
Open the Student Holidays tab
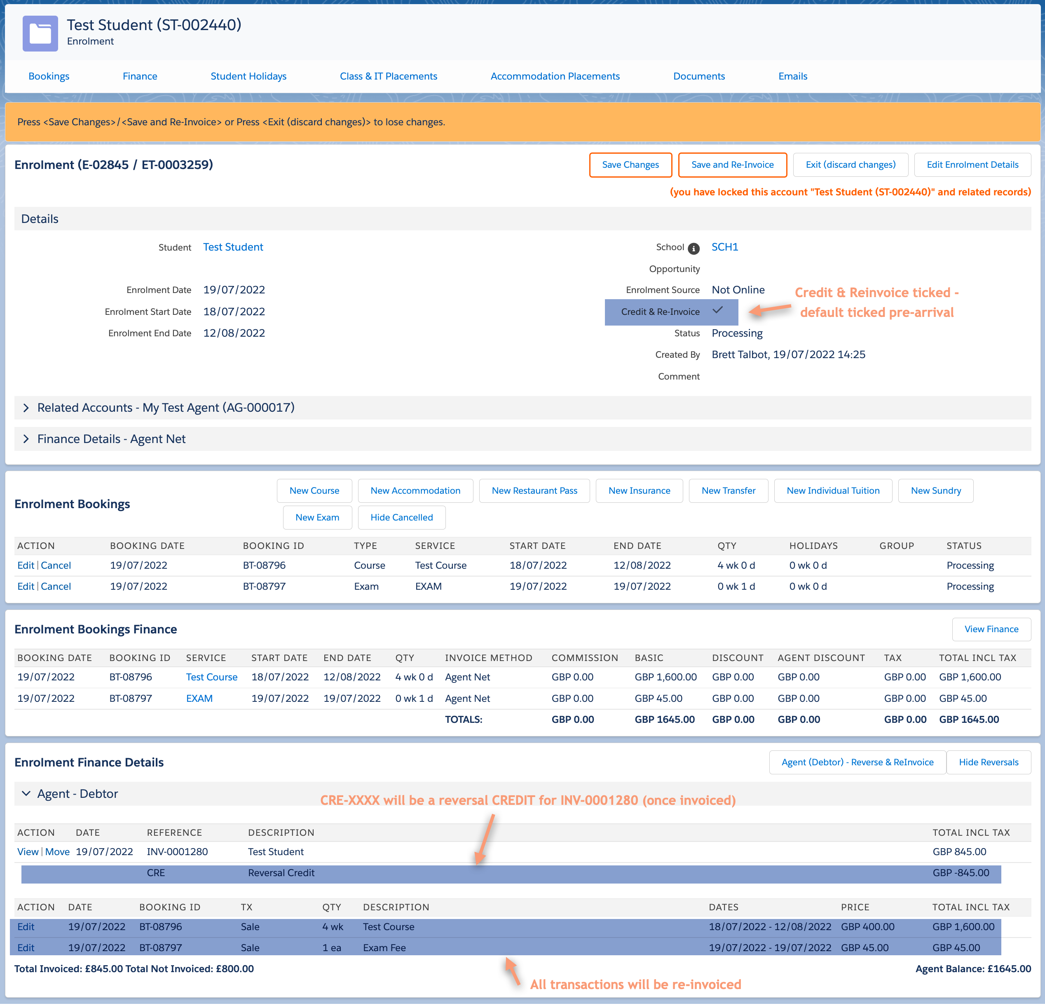[x=248, y=76]
